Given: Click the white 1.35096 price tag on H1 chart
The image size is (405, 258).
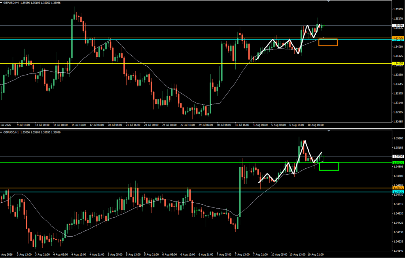Looking at the screenshot, I should pyautogui.click(x=398, y=156).
